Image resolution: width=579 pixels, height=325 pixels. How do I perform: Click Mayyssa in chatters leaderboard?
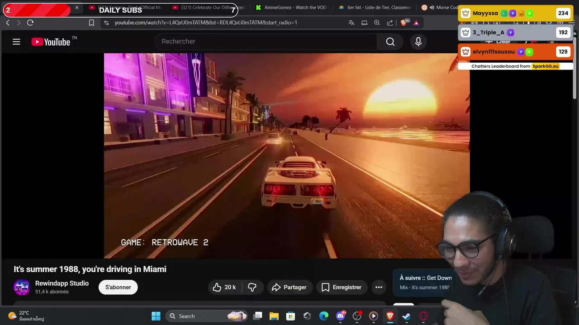coord(516,13)
